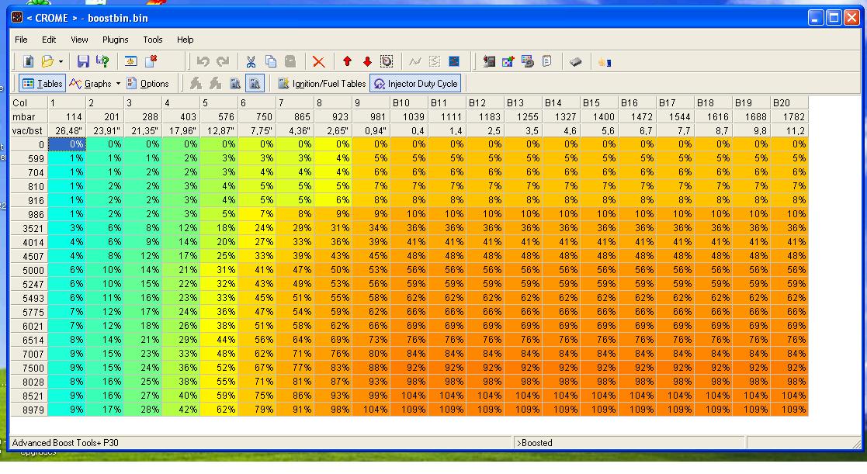Click the scissors Cut icon

(x=251, y=61)
